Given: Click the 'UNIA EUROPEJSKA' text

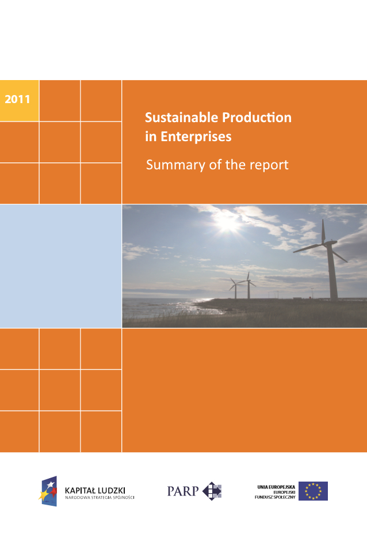Looking at the screenshot, I should point(276,487).
